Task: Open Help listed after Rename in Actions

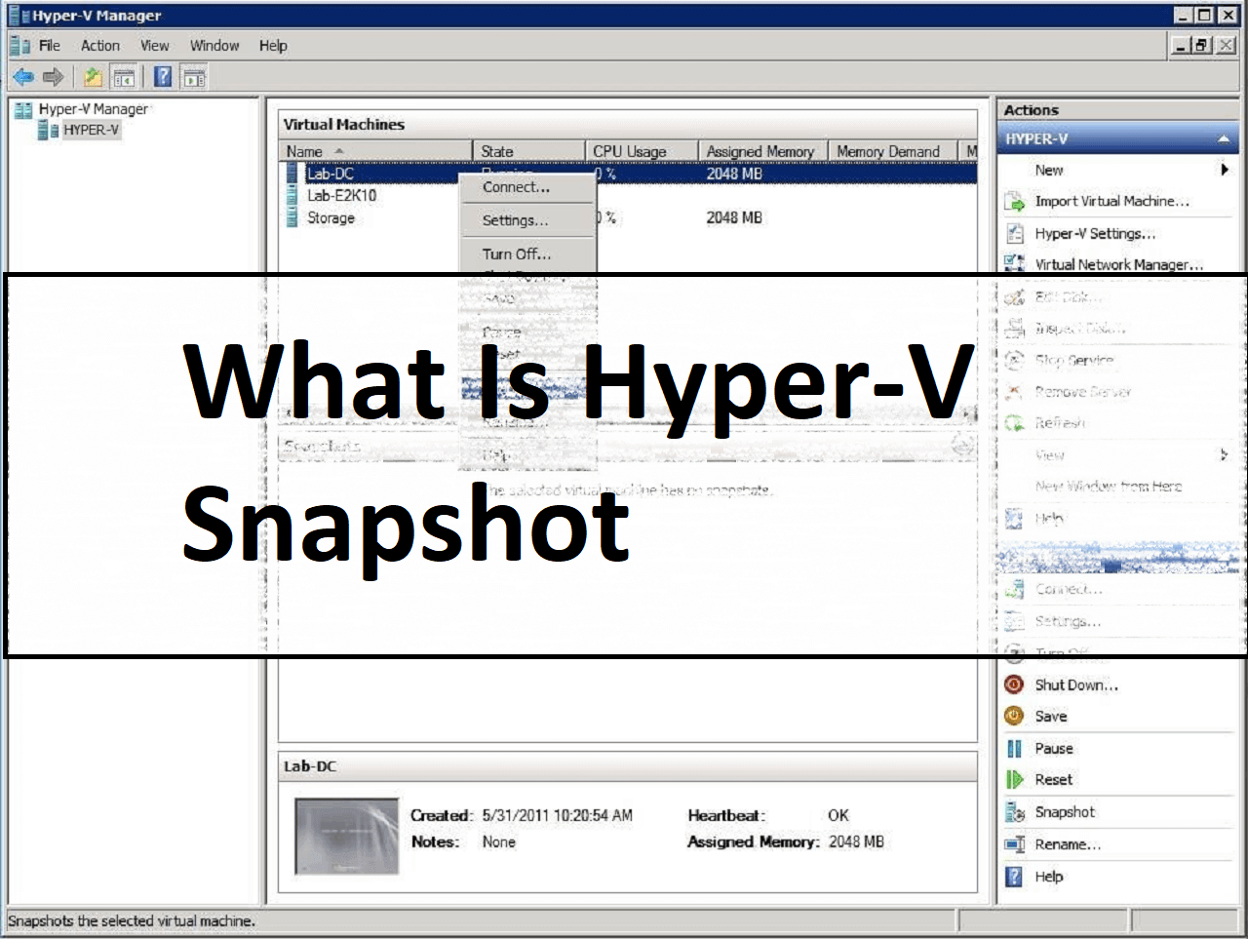Action: tap(1048, 877)
